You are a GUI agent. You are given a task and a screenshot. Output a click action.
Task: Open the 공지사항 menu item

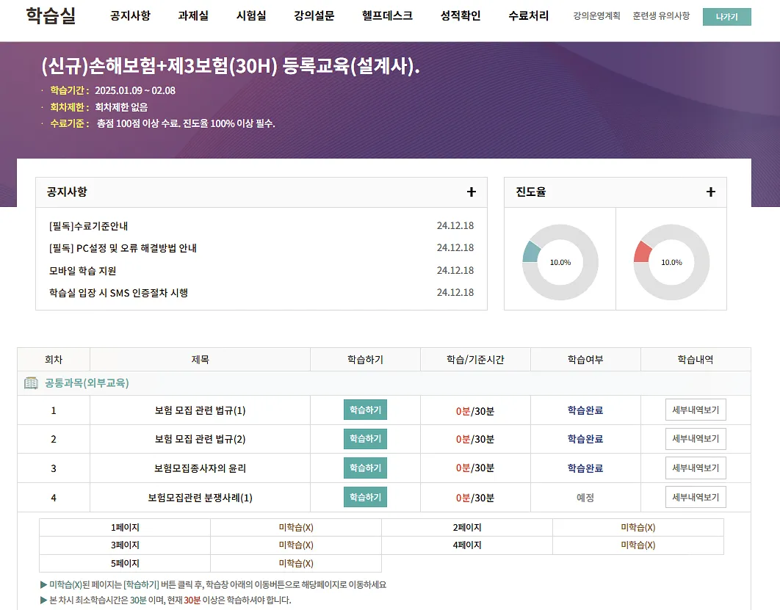(129, 15)
